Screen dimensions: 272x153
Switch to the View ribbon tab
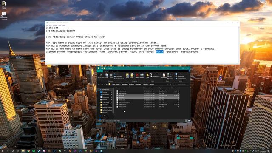click(x=118, y=71)
